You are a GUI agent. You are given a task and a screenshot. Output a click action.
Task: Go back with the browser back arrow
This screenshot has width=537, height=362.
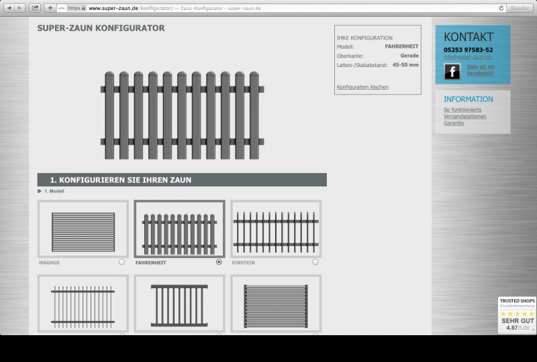tap(9, 8)
